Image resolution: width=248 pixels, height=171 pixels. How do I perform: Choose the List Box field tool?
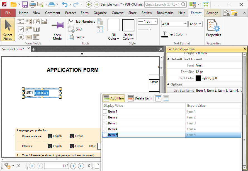[29, 22]
